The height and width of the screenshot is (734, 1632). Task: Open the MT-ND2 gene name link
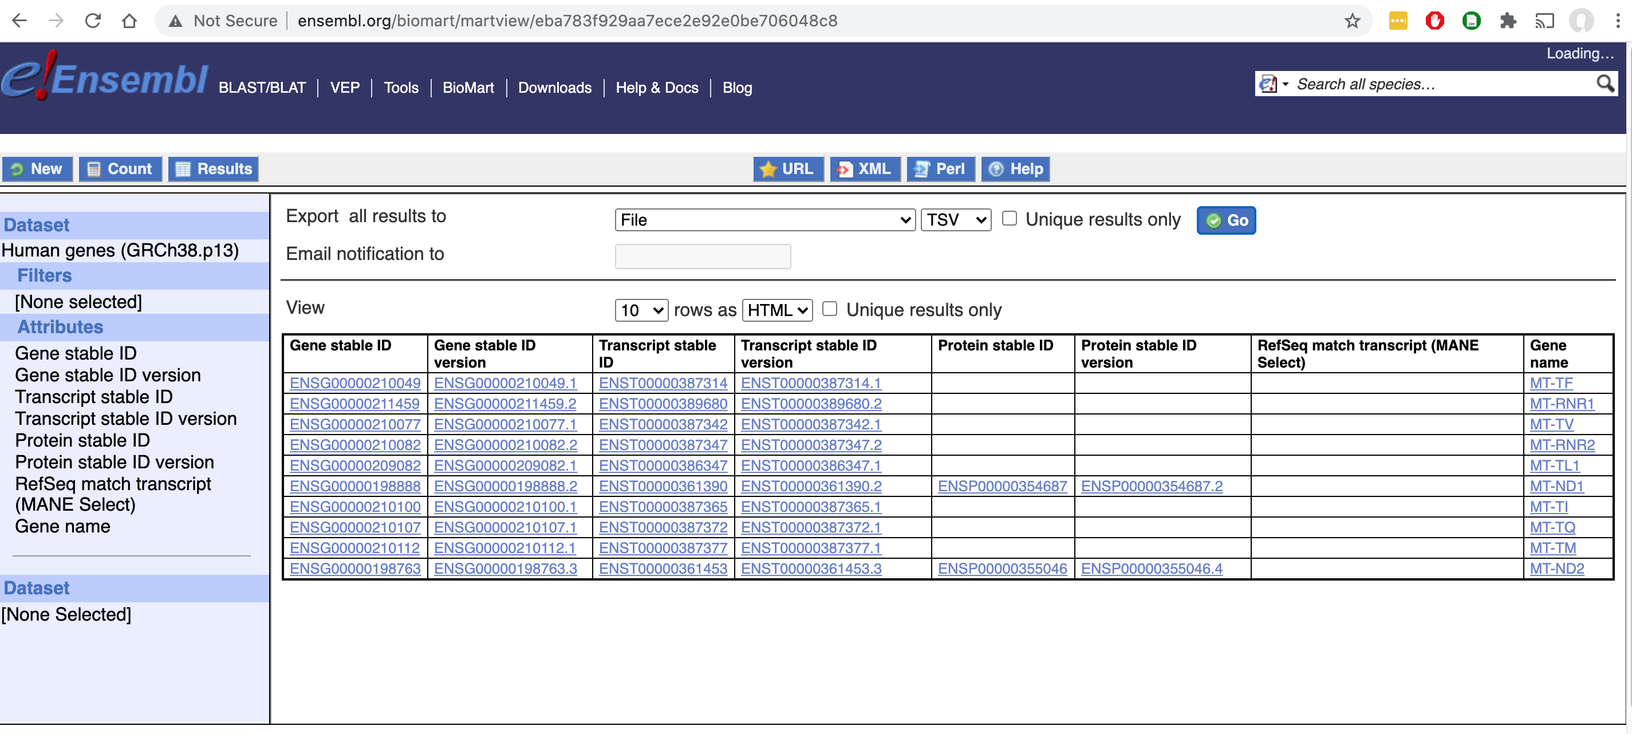point(1556,569)
